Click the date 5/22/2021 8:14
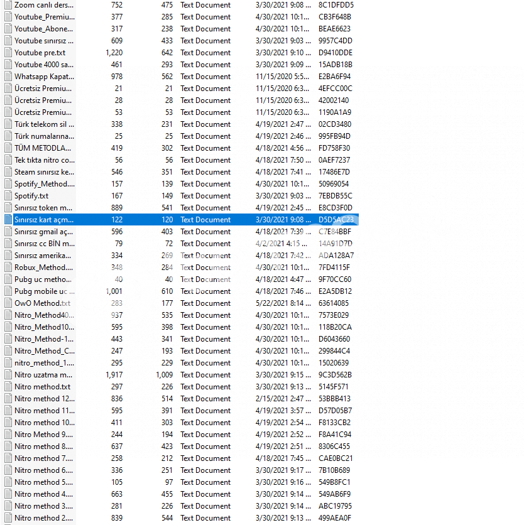The width and height of the screenshot is (524, 525). coord(283,303)
